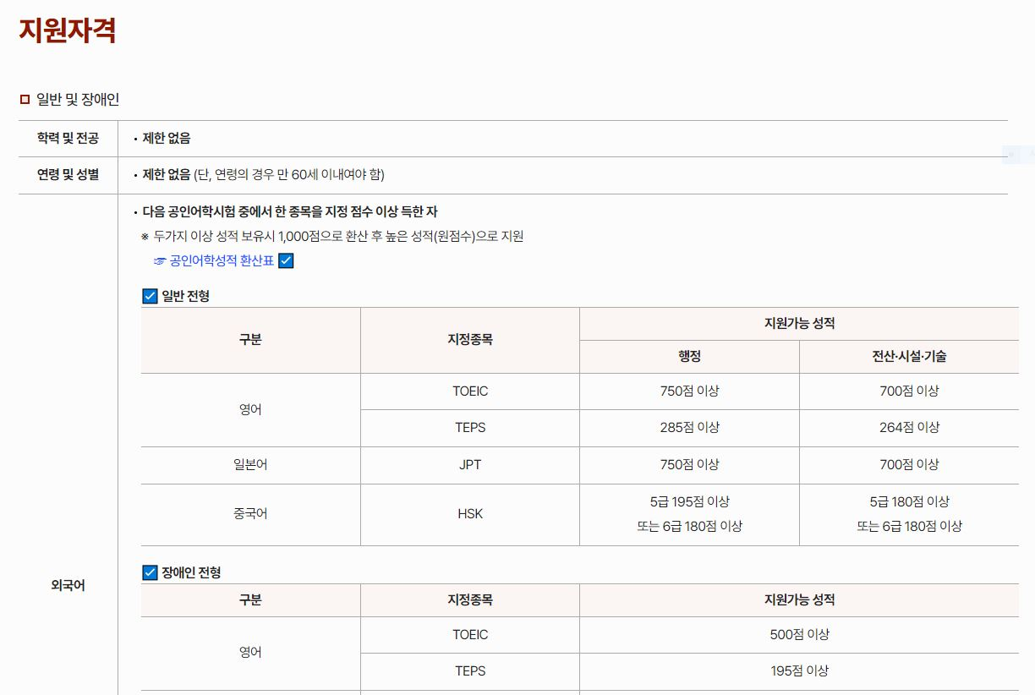Click the 구분 header in 일반 전형 table
The width and height of the screenshot is (1035, 695).
pyautogui.click(x=250, y=340)
